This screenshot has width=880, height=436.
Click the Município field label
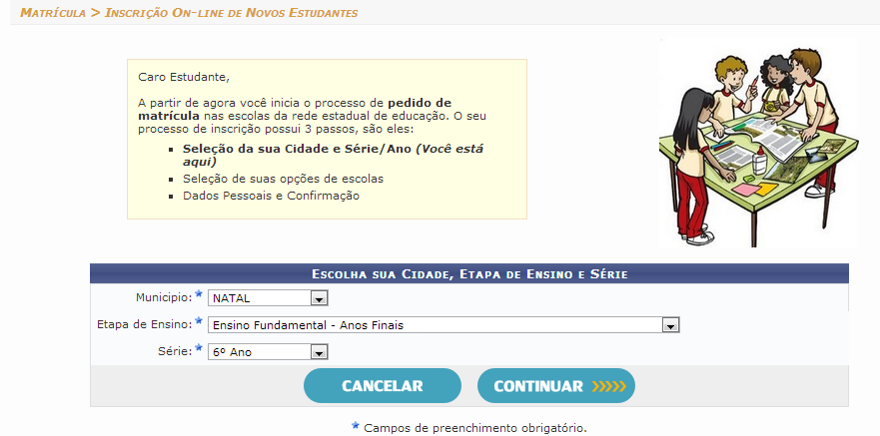[163, 298]
